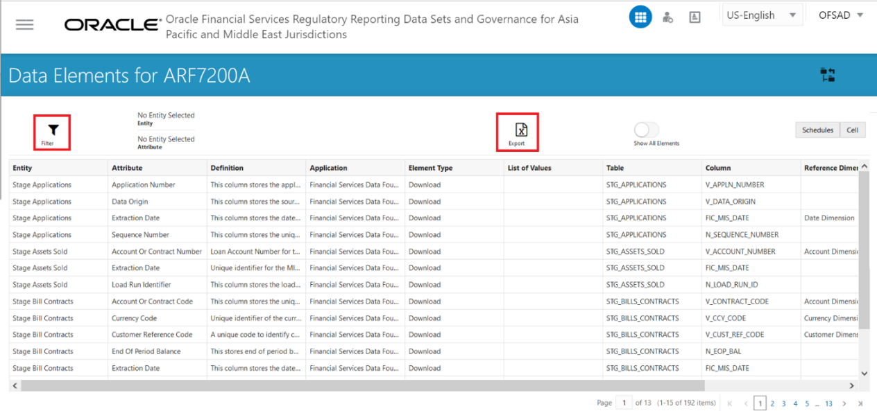This screenshot has width=877, height=411.
Task: Click the previous page arrow
Action: pyautogui.click(x=746, y=403)
